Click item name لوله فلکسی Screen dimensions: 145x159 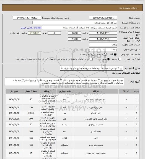click(96, 131)
